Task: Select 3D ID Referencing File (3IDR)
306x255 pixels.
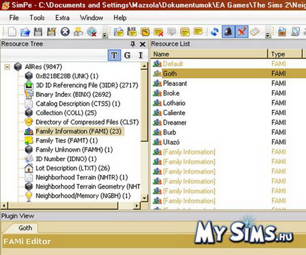Action: pos(87,85)
